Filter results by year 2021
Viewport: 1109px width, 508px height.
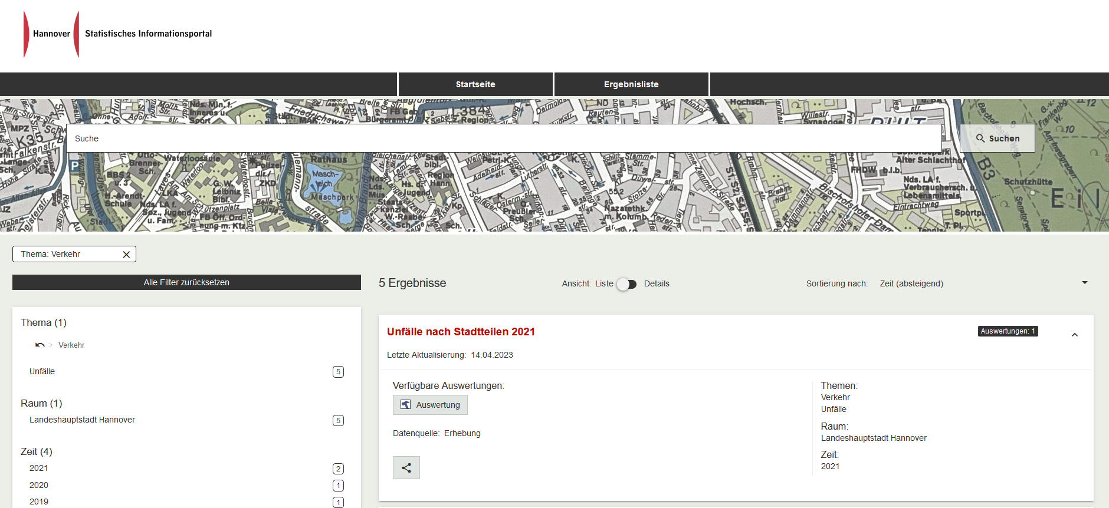(39, 469)
